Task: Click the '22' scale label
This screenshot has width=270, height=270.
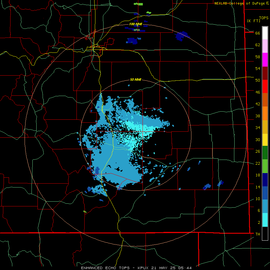Action: [x=258, y=163]
